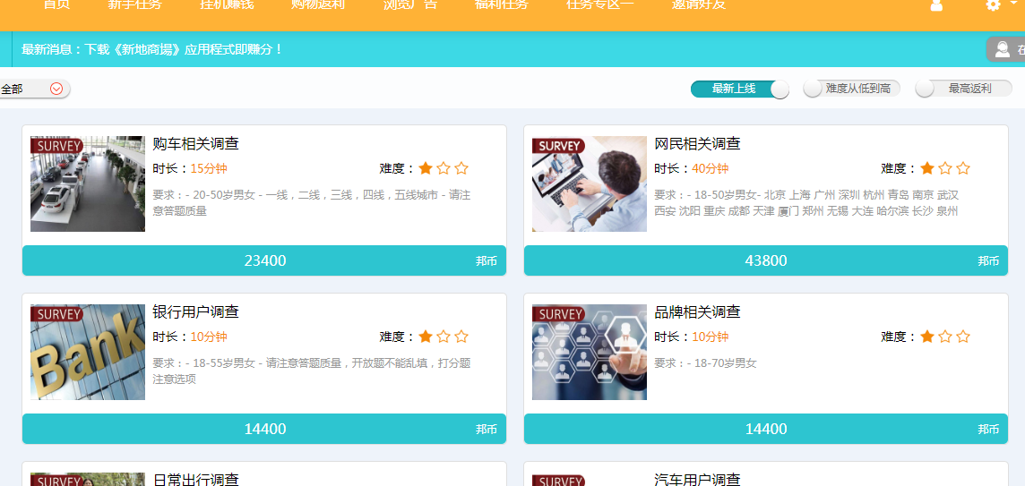Viewport: 1025px width, 486px height.
Task: Click the SURVEY badge on 品牌相关调查
Action: click(558, 314)
